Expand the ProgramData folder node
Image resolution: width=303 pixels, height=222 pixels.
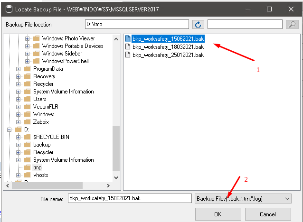[19, 69]
